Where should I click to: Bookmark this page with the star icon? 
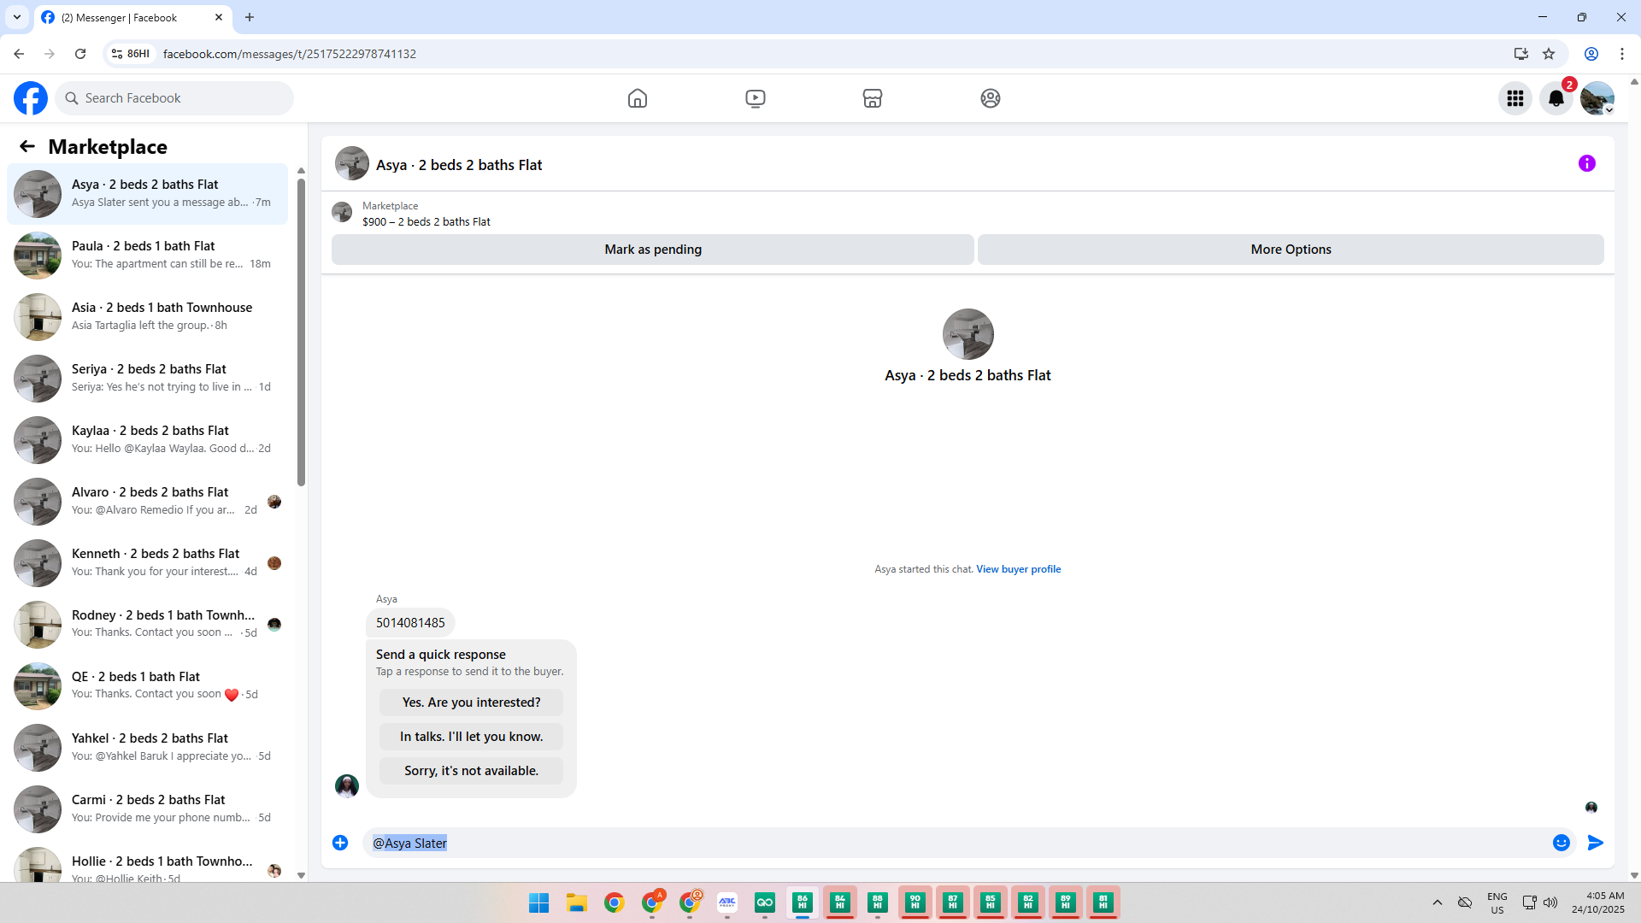1549,54
